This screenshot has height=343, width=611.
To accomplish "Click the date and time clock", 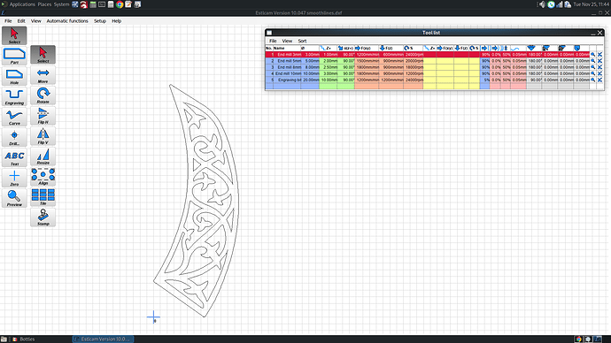I will click(591, 4).
